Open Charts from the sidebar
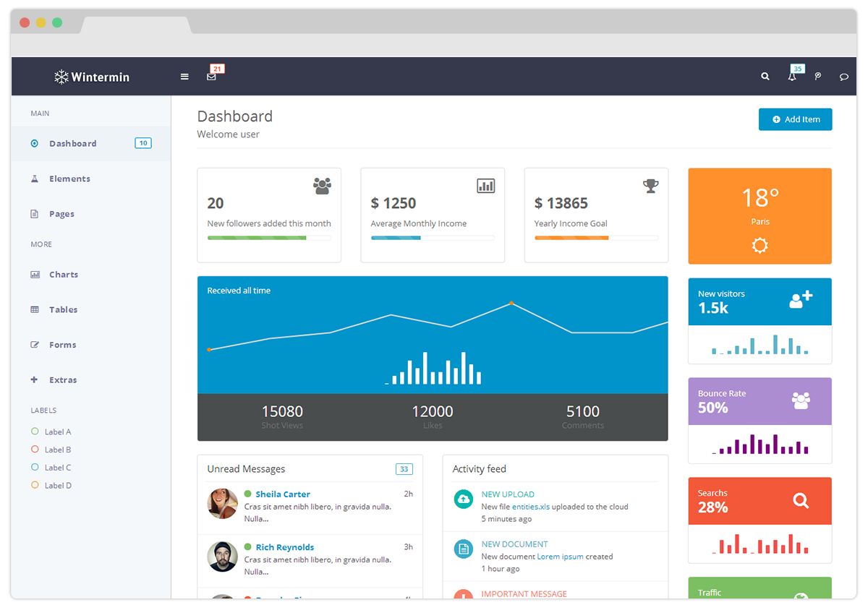Screen dimensions: 868x605 coord(64,275)
